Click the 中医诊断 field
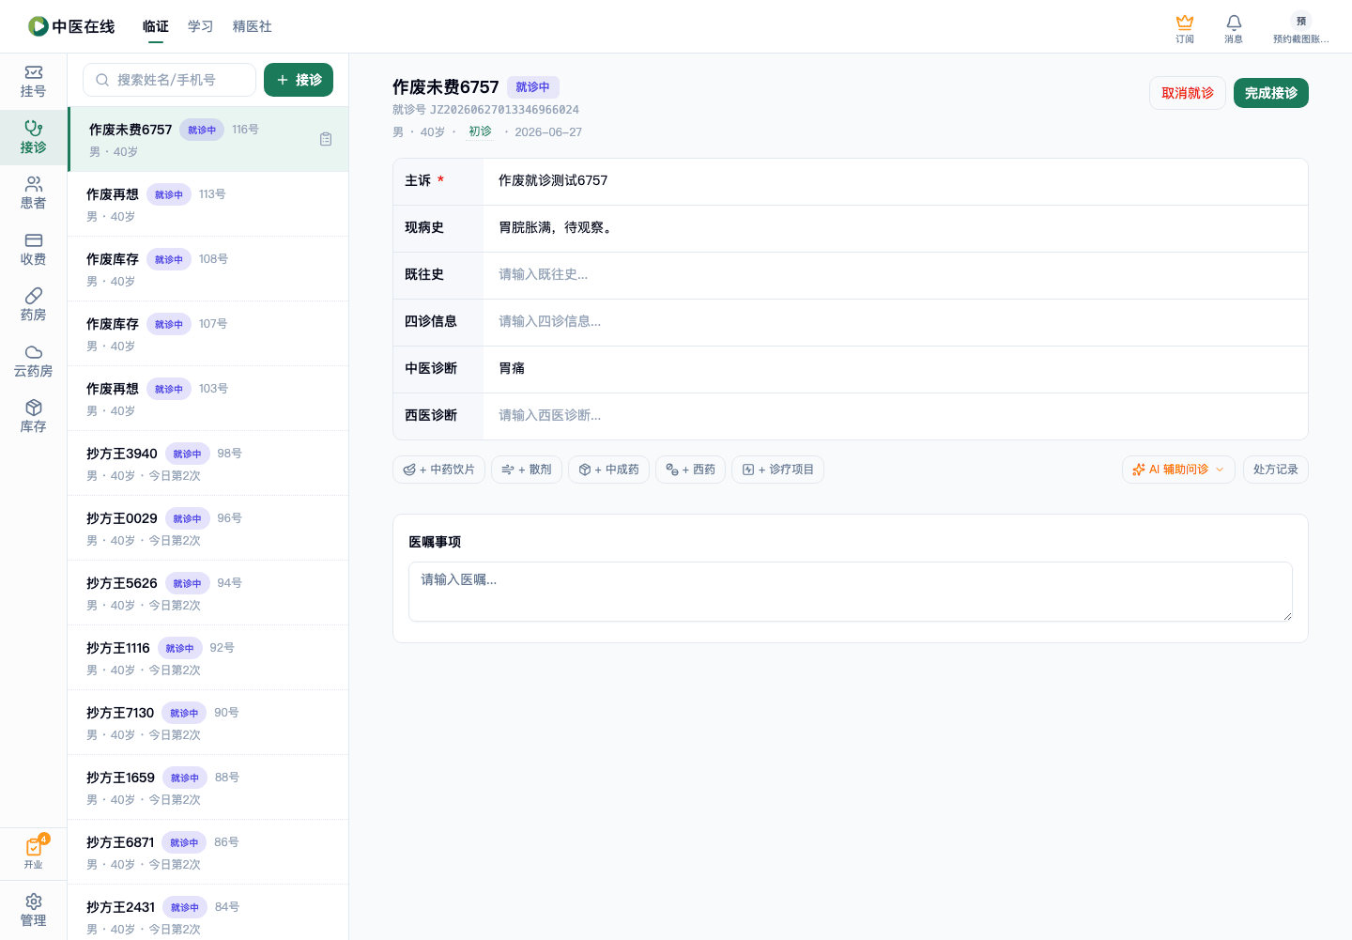This screenshot has height=940, width=1352. 896,369
